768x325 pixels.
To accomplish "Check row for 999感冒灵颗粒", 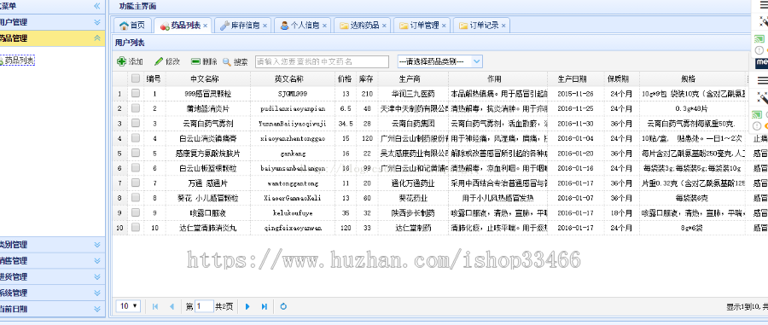I will (x=136, y=94).
